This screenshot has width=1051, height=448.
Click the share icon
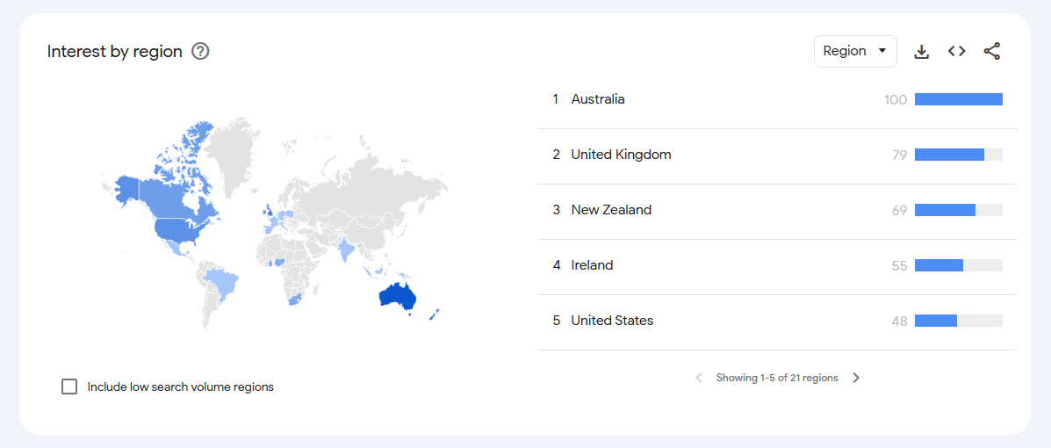tap(991, 51)
